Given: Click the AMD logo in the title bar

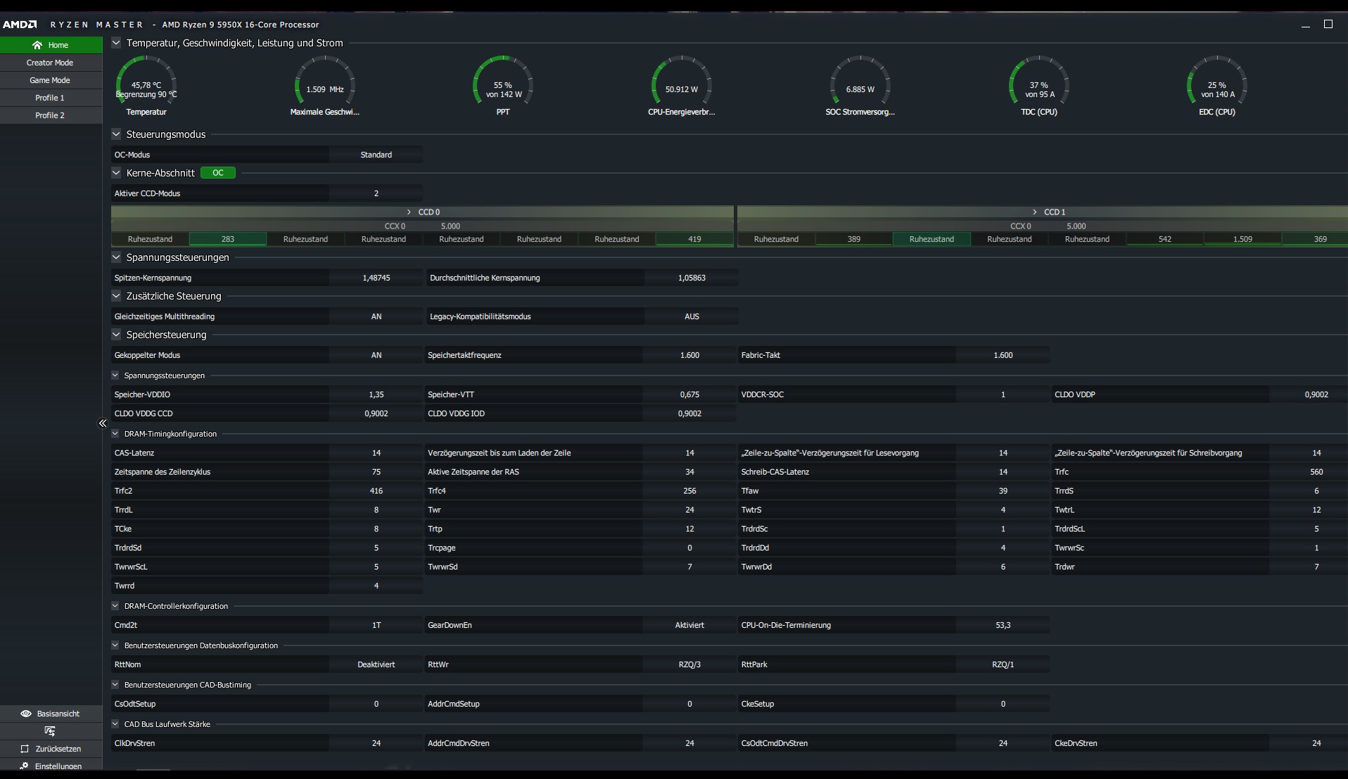Looking at the screenshot, I should point(20,25).
